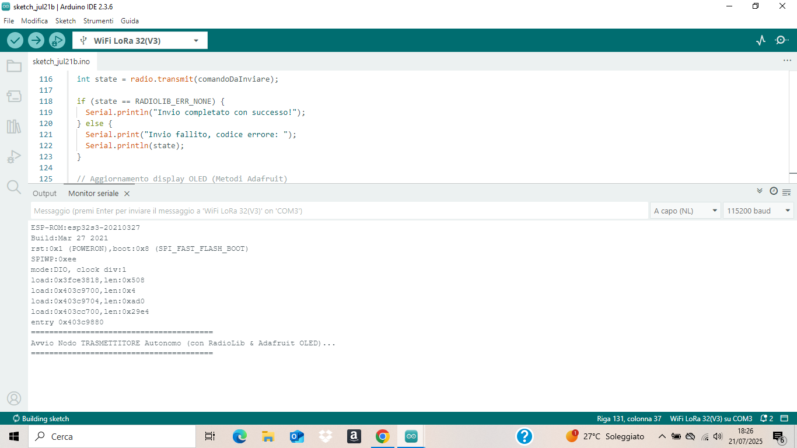Click comment 'Aggiornamento display OLED' on line 125

(148, 179)
